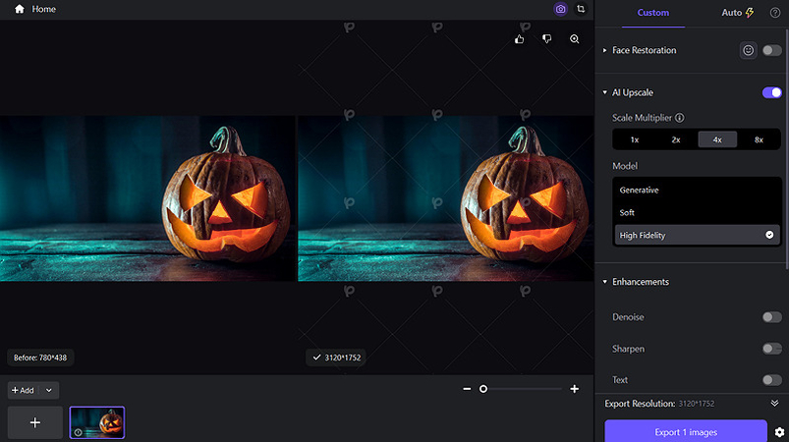Click the large plus add-image tile
The height and width of the screenshot is (442, 789).
point(35,422)
